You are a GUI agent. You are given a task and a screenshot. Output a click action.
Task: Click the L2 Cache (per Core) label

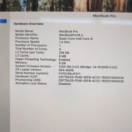click(x=30, y=52)
